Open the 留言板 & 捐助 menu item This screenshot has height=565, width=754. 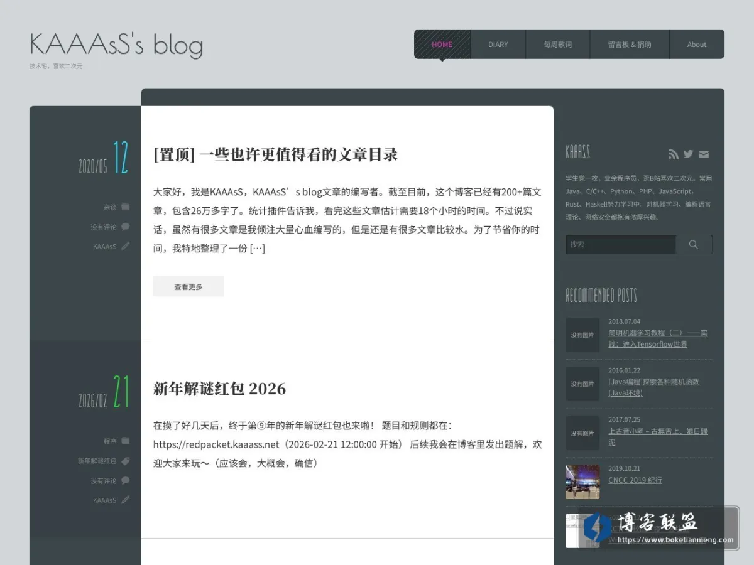click(x=630, y=45)
